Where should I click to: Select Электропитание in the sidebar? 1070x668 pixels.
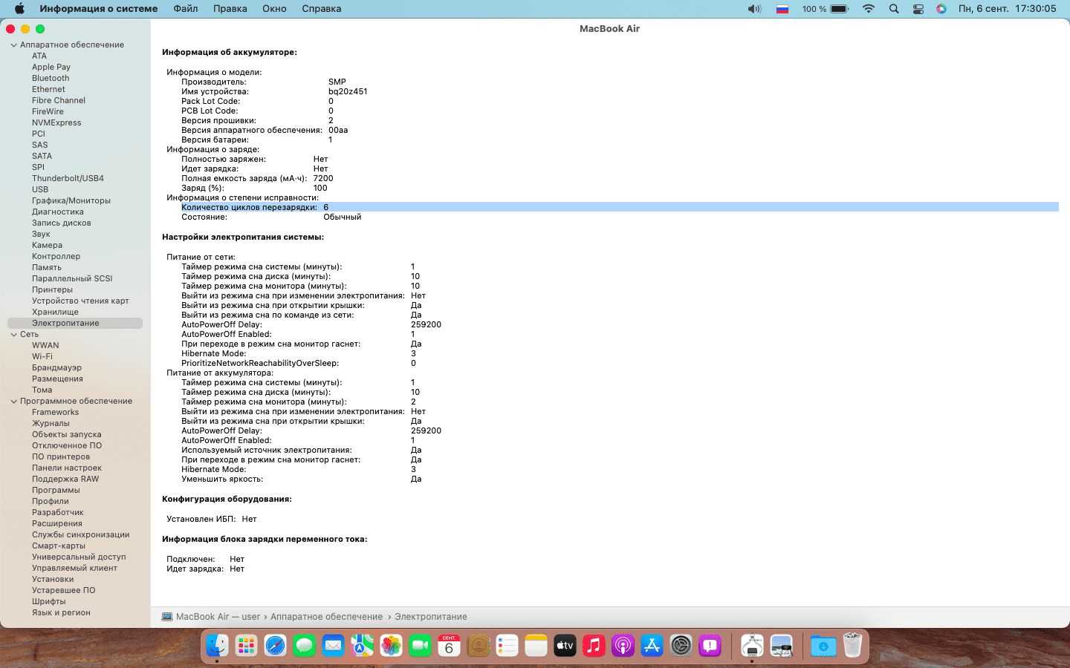click(75, 323)
